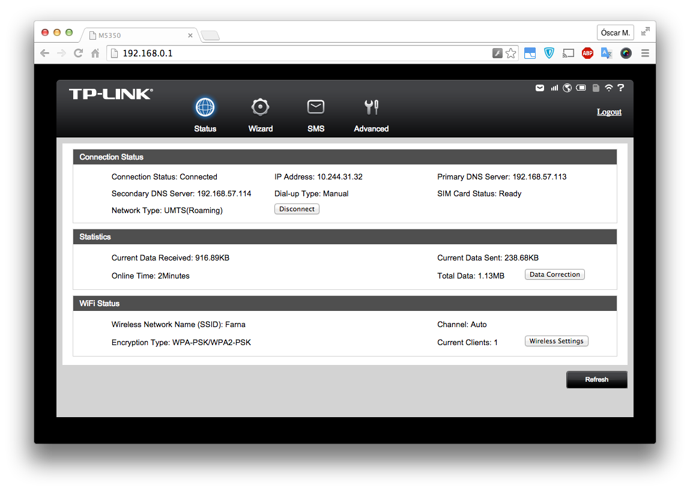Click the unread message envelope status icon
690x491 pixels.
pos(539,88)
